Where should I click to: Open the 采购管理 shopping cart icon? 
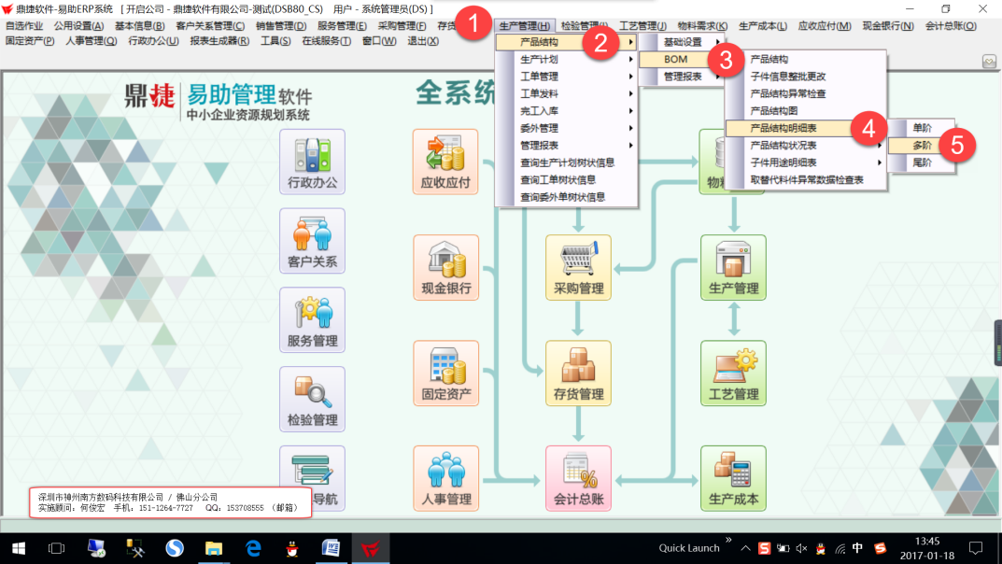(578, 267)
